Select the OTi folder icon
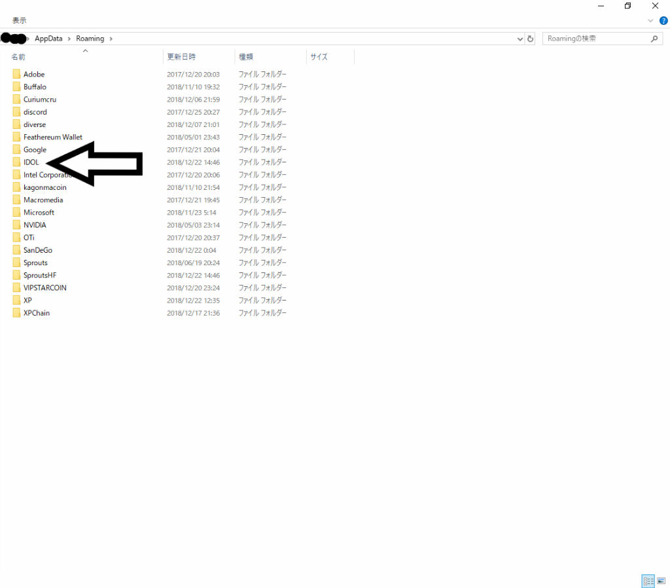This screenshot has height=588, width=670. click(16, 237)
